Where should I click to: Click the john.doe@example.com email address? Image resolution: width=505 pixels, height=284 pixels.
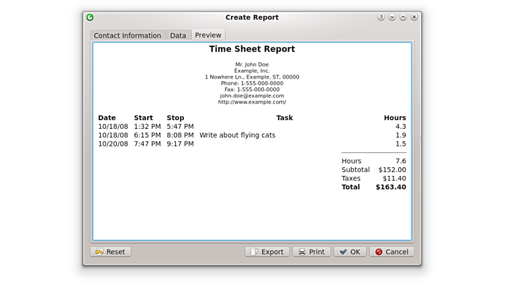click(x=252, y=96)
